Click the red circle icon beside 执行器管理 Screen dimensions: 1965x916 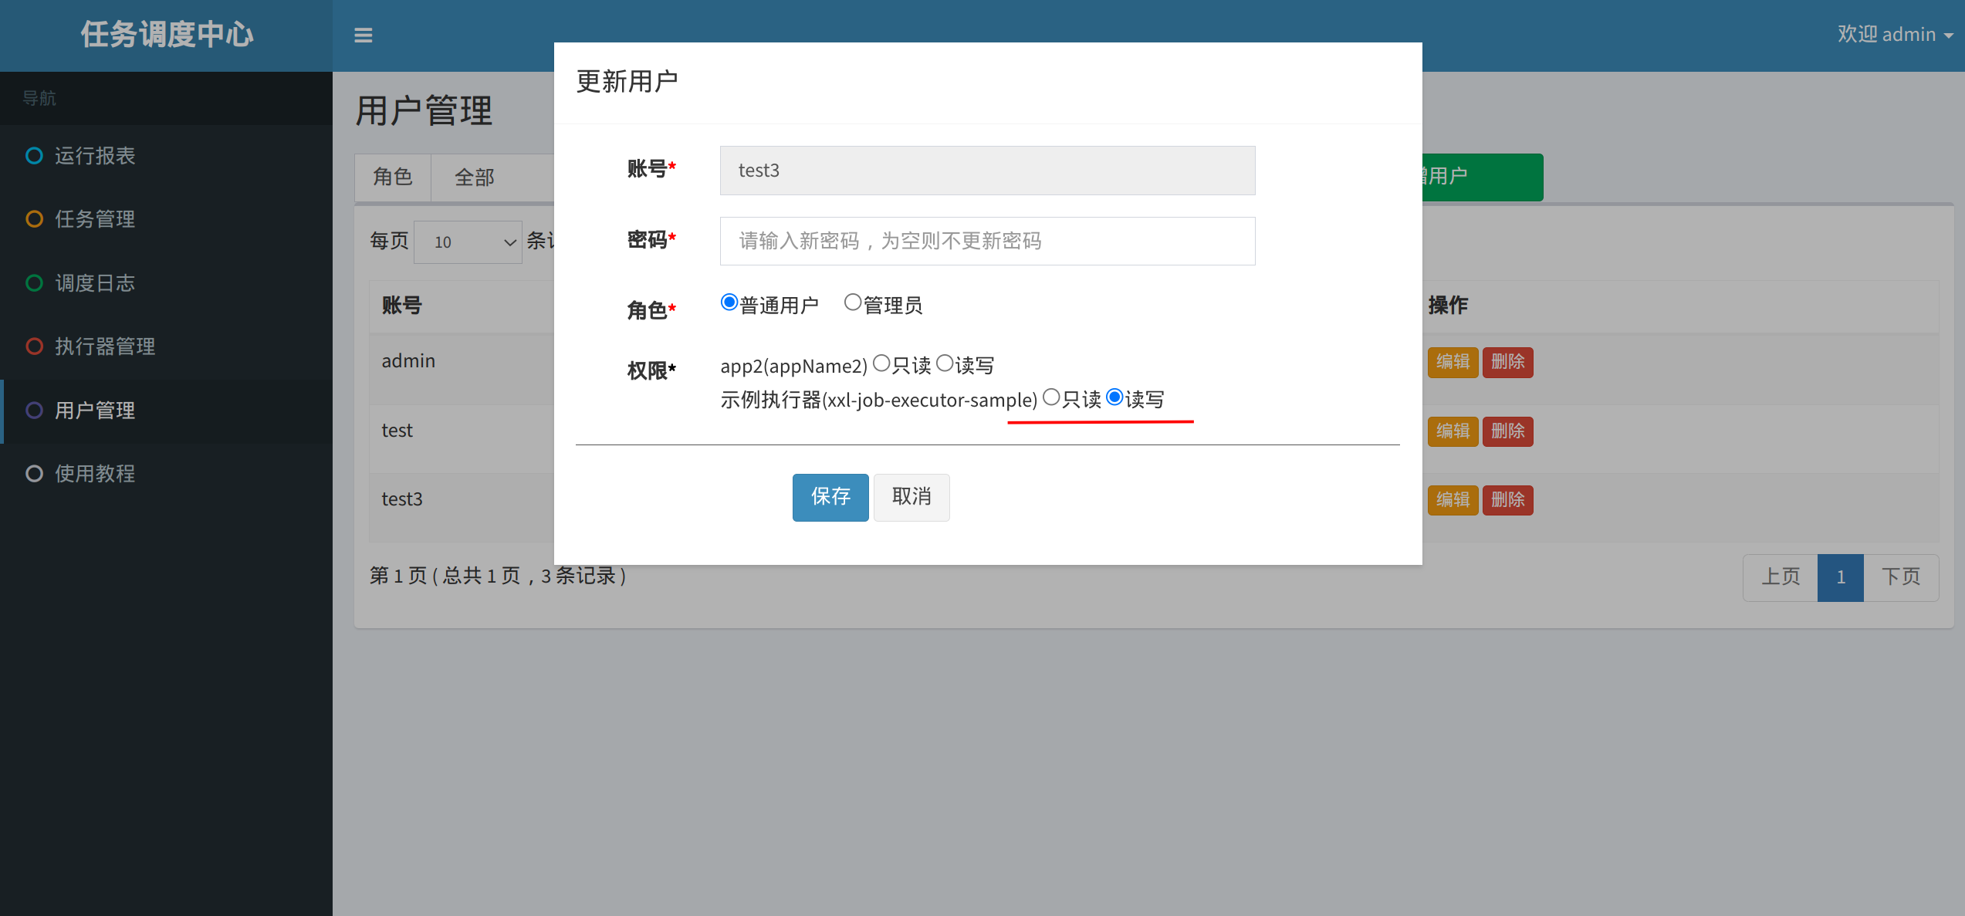tap(34, 346)
